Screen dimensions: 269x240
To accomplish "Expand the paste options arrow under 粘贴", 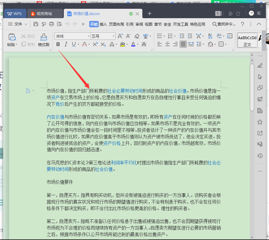I will click(16, 44).
